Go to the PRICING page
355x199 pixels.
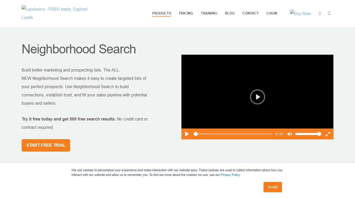click(x=186, y=13)
